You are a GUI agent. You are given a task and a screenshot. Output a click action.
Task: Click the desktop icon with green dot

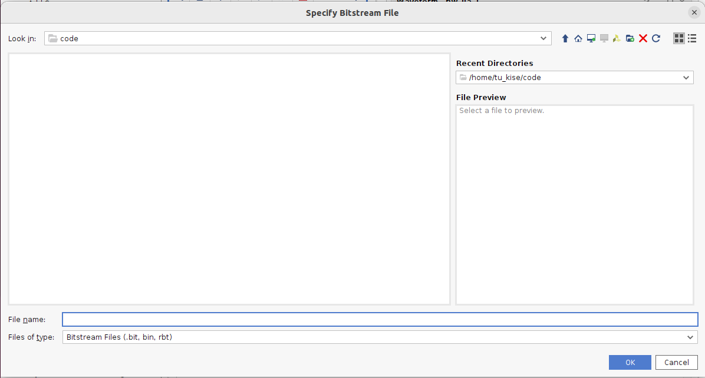tap(591, 38)
